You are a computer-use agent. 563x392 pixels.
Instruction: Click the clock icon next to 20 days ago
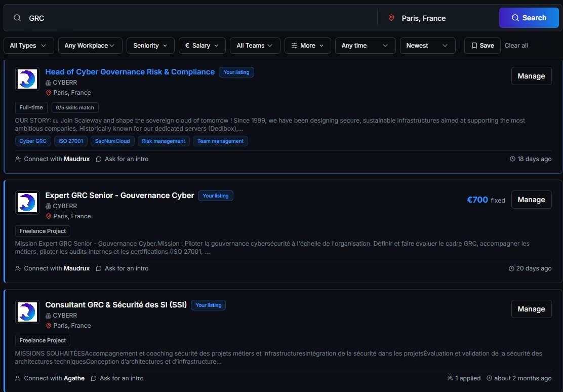tap(511, 268)
